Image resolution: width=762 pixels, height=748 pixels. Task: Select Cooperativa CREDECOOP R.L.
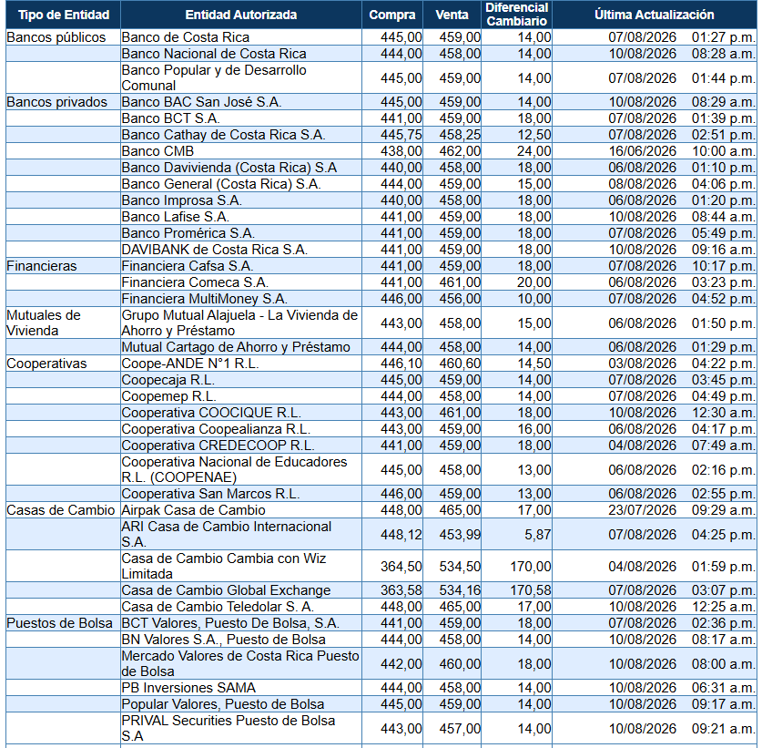[x=218, y=446]
